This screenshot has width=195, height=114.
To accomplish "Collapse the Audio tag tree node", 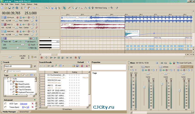I will (5, 79).
